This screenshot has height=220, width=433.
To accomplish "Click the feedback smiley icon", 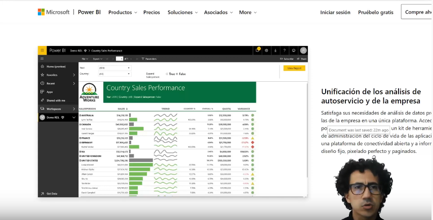I will 294,50.
